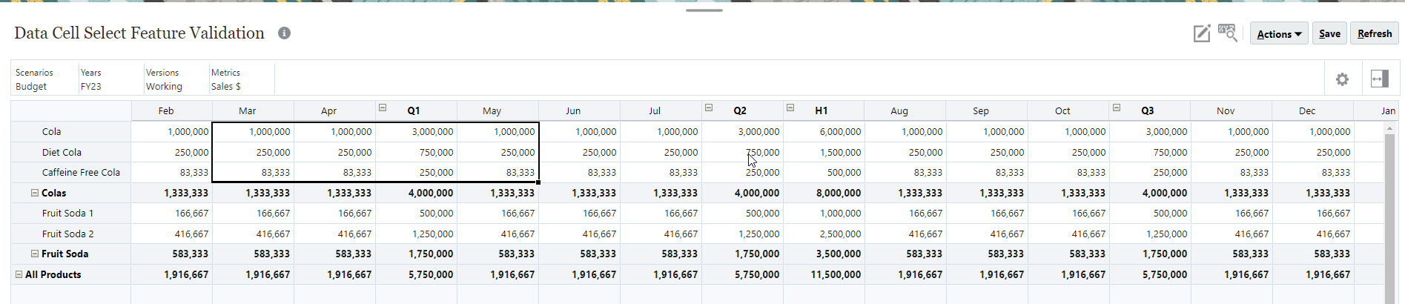
Task: Click the Nov column header
Action: [x=1232, y=110]
